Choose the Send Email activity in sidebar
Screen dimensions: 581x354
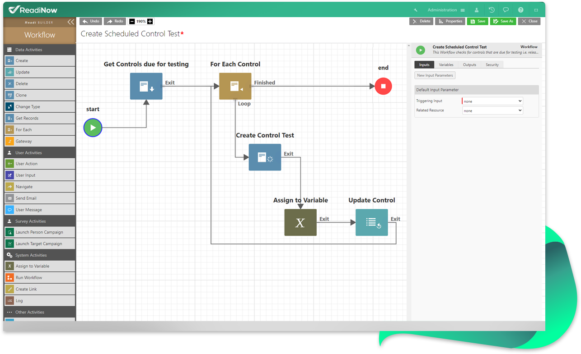(39, 198)
